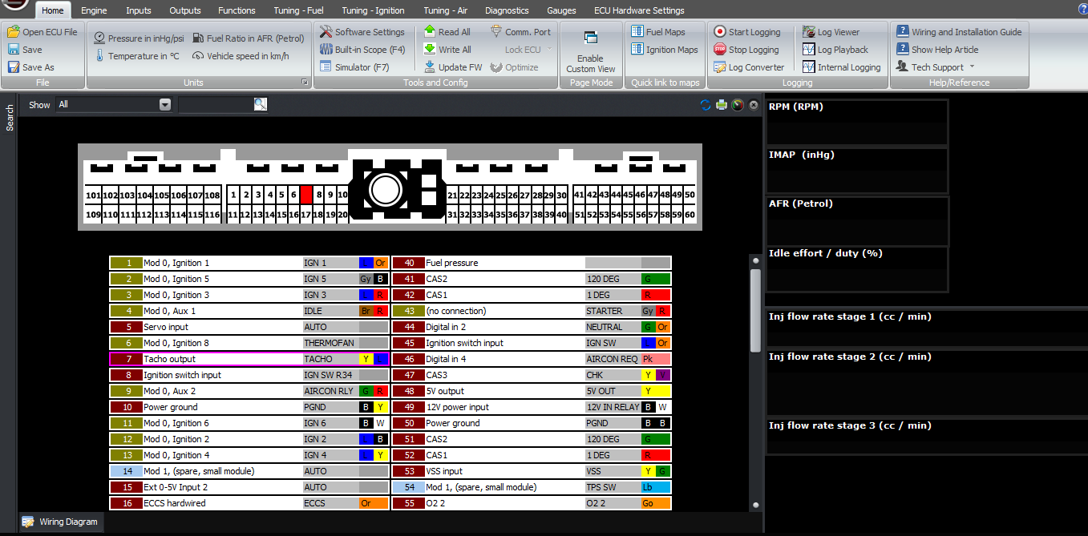The width and height of the screenshot is (1088, 536).
Task: Click the pin table vertical scrollbar thumb
Action: click(754, 310)
